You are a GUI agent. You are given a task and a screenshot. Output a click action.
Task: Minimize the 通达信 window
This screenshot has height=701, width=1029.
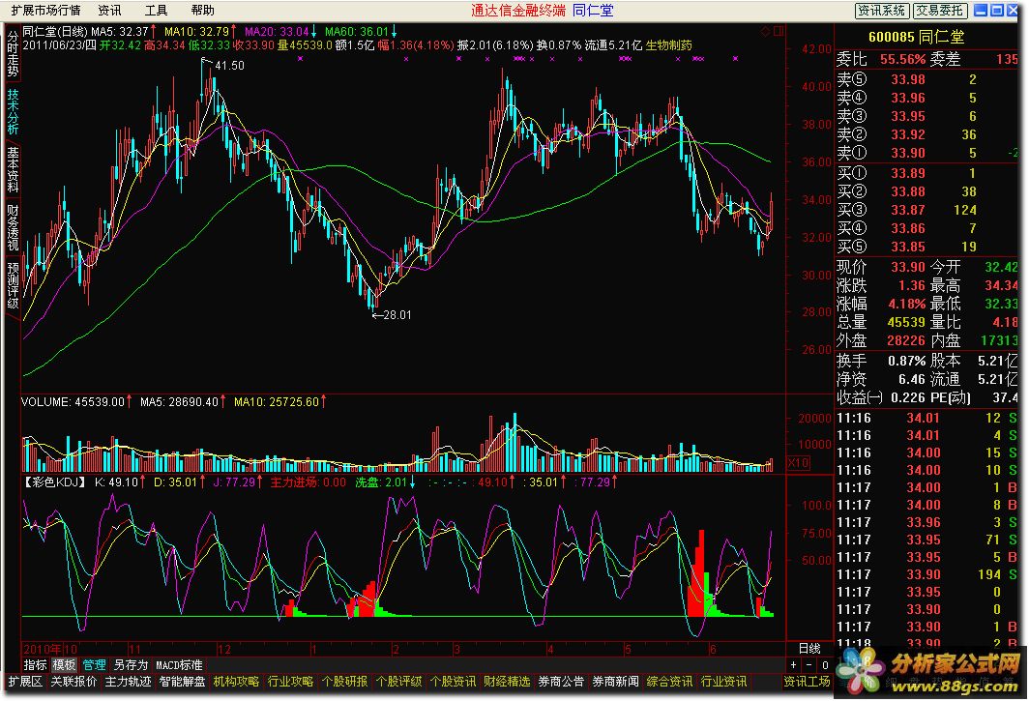click(x=981, y=10)
